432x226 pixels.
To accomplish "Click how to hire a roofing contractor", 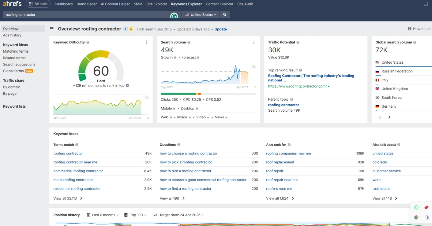I will coord(185,171).
